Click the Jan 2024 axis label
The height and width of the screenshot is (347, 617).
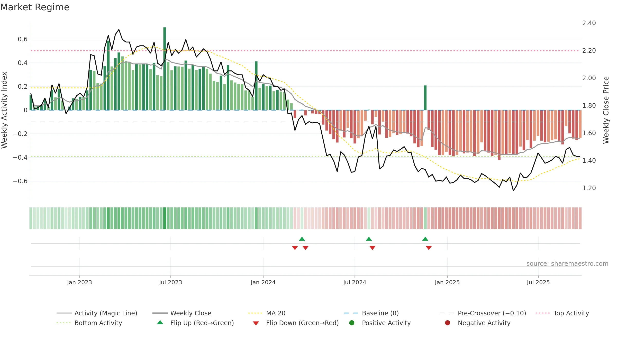pos(263,282)
